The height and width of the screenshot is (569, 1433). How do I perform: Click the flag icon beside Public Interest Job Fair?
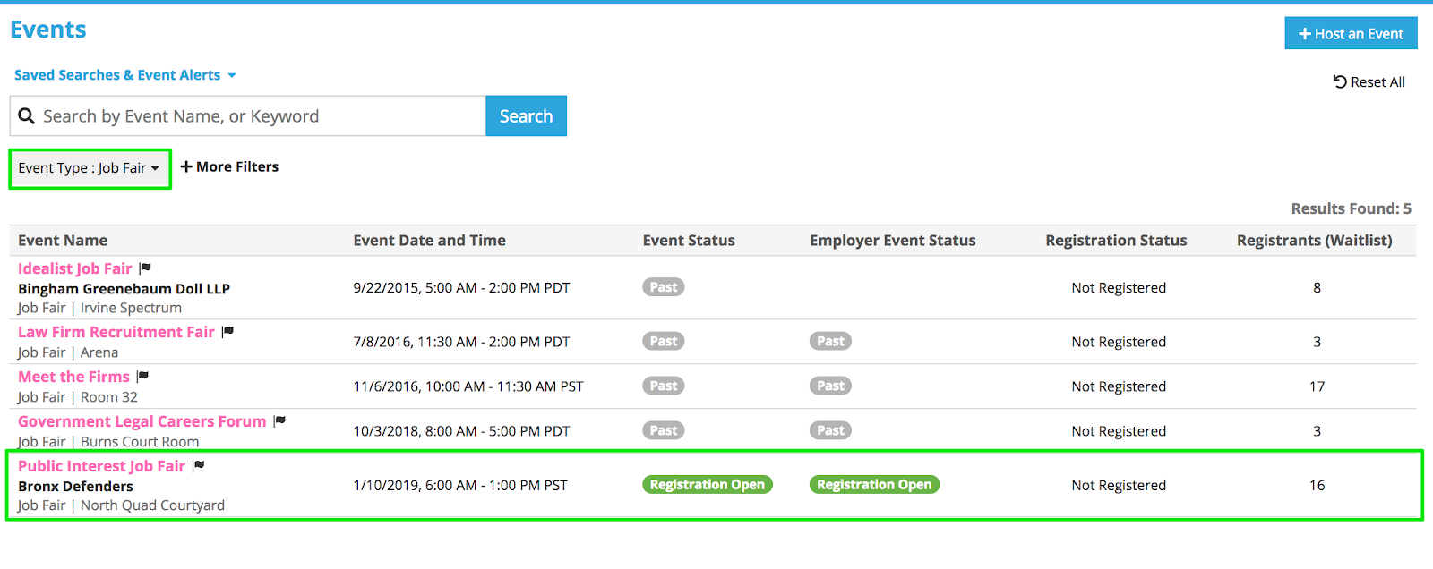(x=199, y=466)
